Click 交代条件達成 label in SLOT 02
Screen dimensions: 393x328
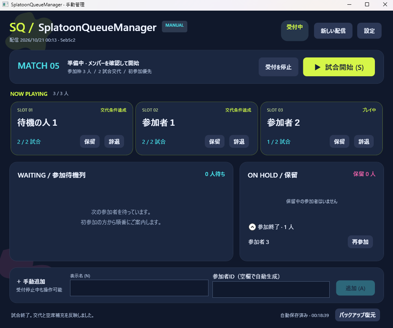pyautogui.click(x=238, y=110)
